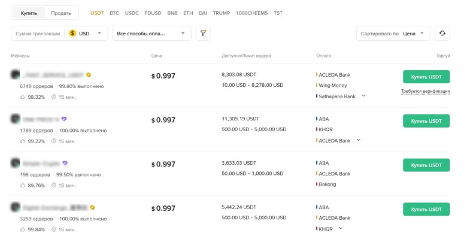Click Sathapana Bank payment method

(x=337, y=96)
